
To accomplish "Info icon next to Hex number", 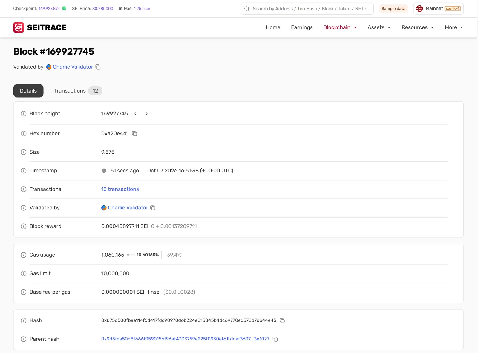I will 23,133.
